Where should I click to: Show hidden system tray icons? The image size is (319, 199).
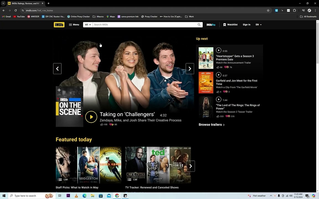pos(271,196)
